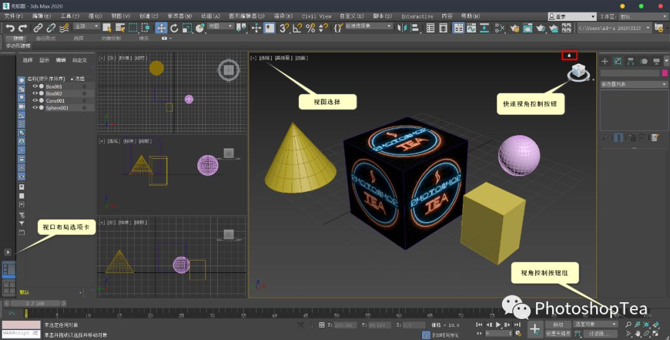Click the Use Pivot Point Center icon
The width and height of the screenshot is (670, 340).
(x=242, y=28)
